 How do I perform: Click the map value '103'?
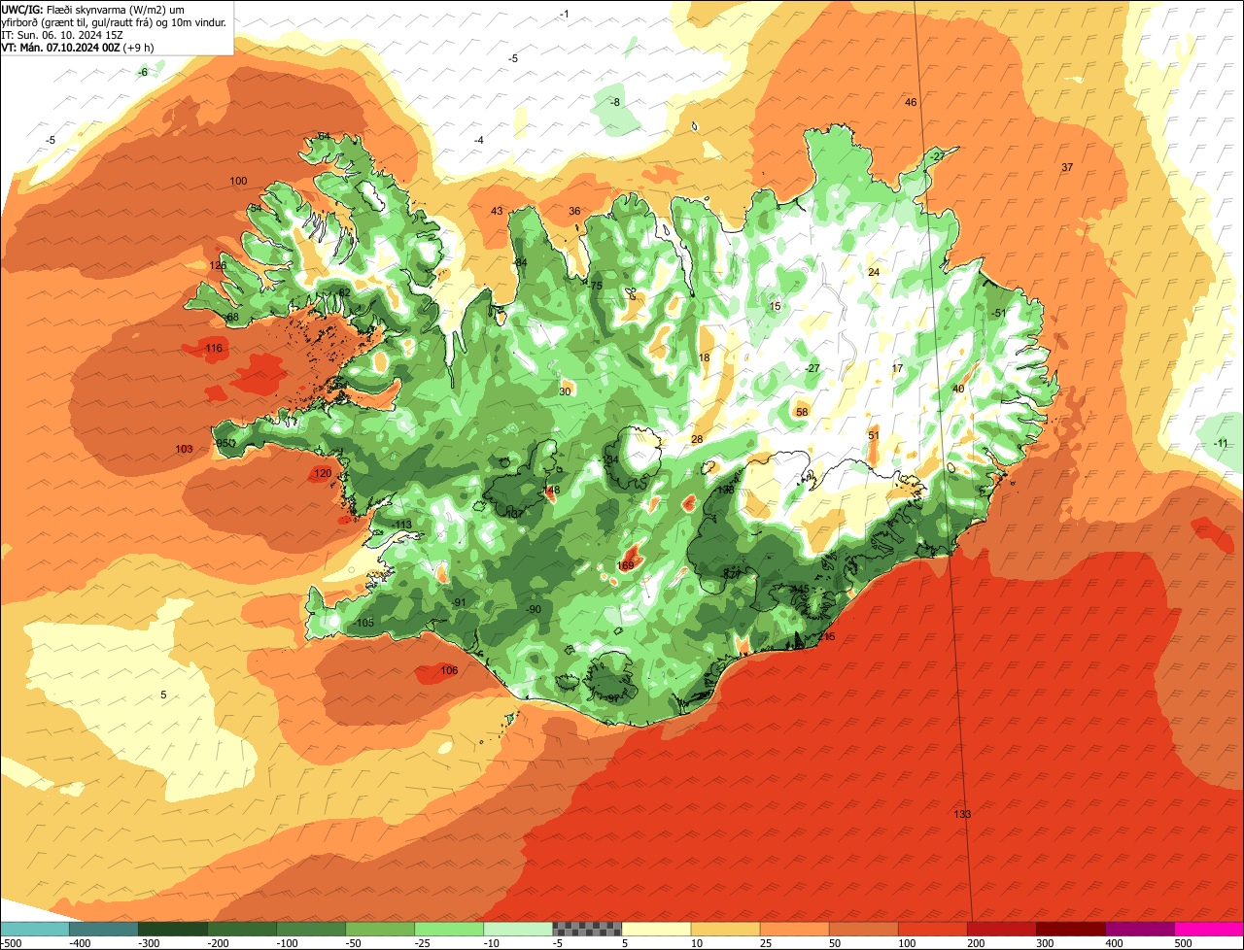184,450
